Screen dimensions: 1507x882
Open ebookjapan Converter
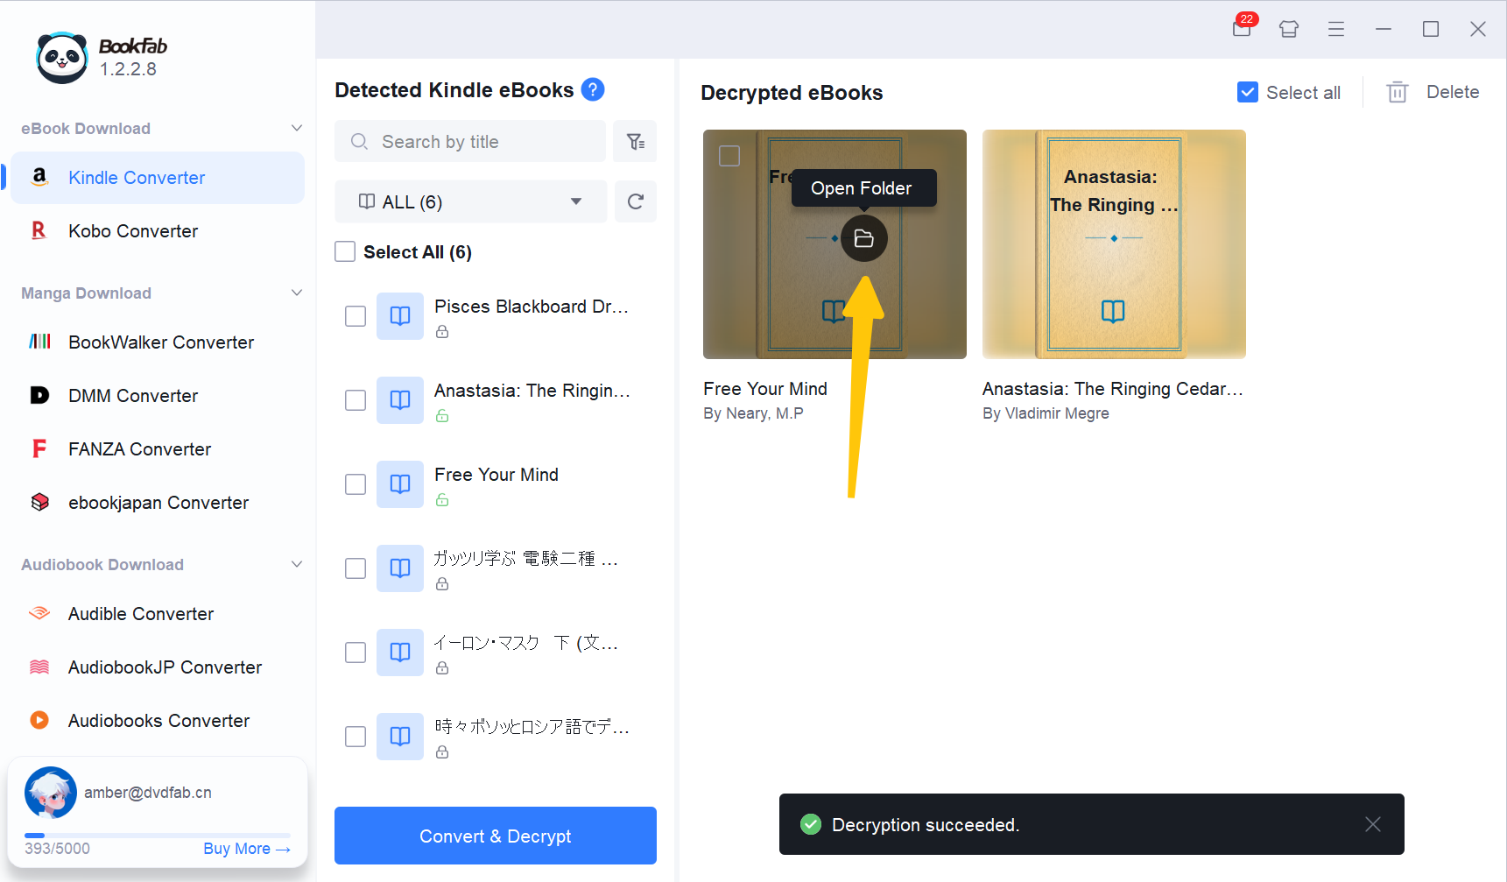[158, 503]
